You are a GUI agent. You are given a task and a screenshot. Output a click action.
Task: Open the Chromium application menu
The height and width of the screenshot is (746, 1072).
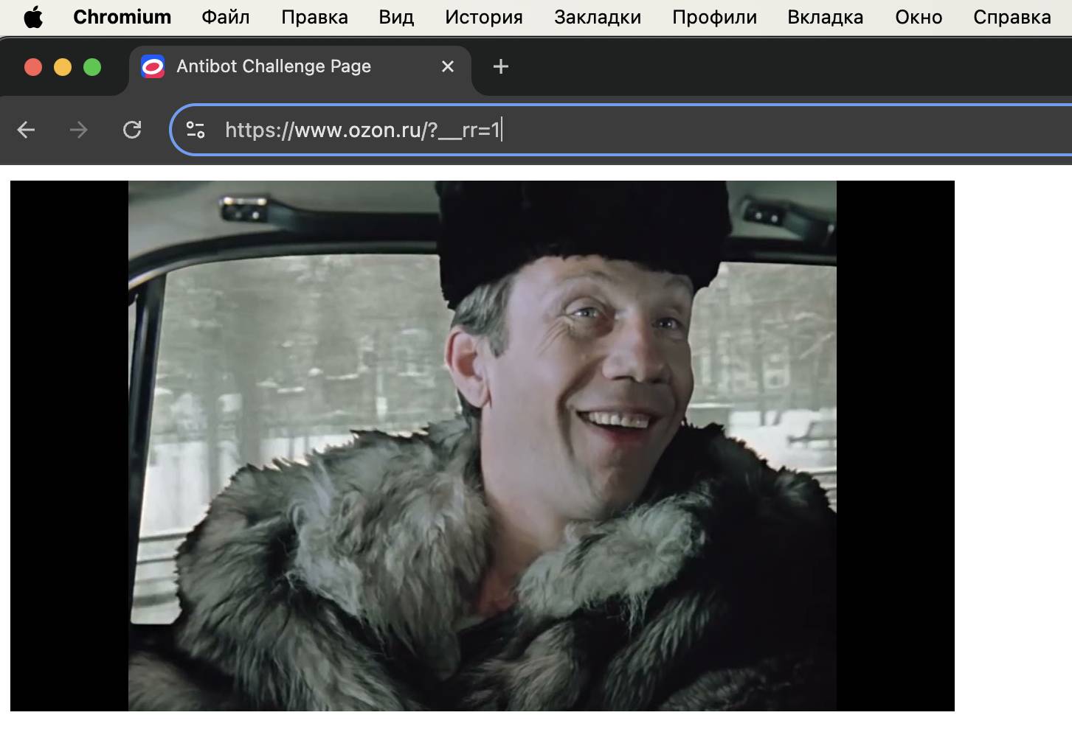pos(122,17)
